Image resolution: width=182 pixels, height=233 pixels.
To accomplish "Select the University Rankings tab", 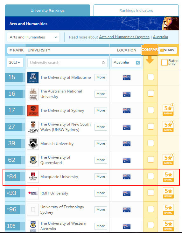I will [47, 10].
